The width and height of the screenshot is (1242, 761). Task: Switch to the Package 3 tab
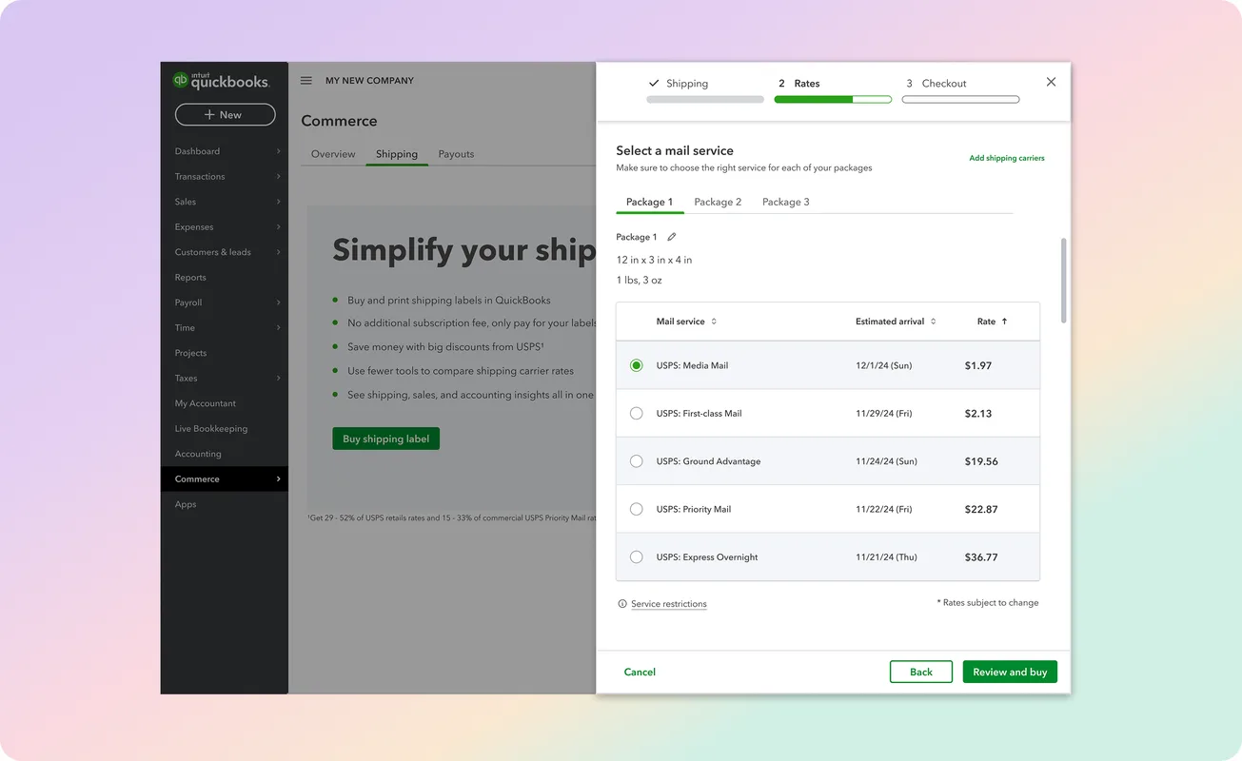pos(786,202)
